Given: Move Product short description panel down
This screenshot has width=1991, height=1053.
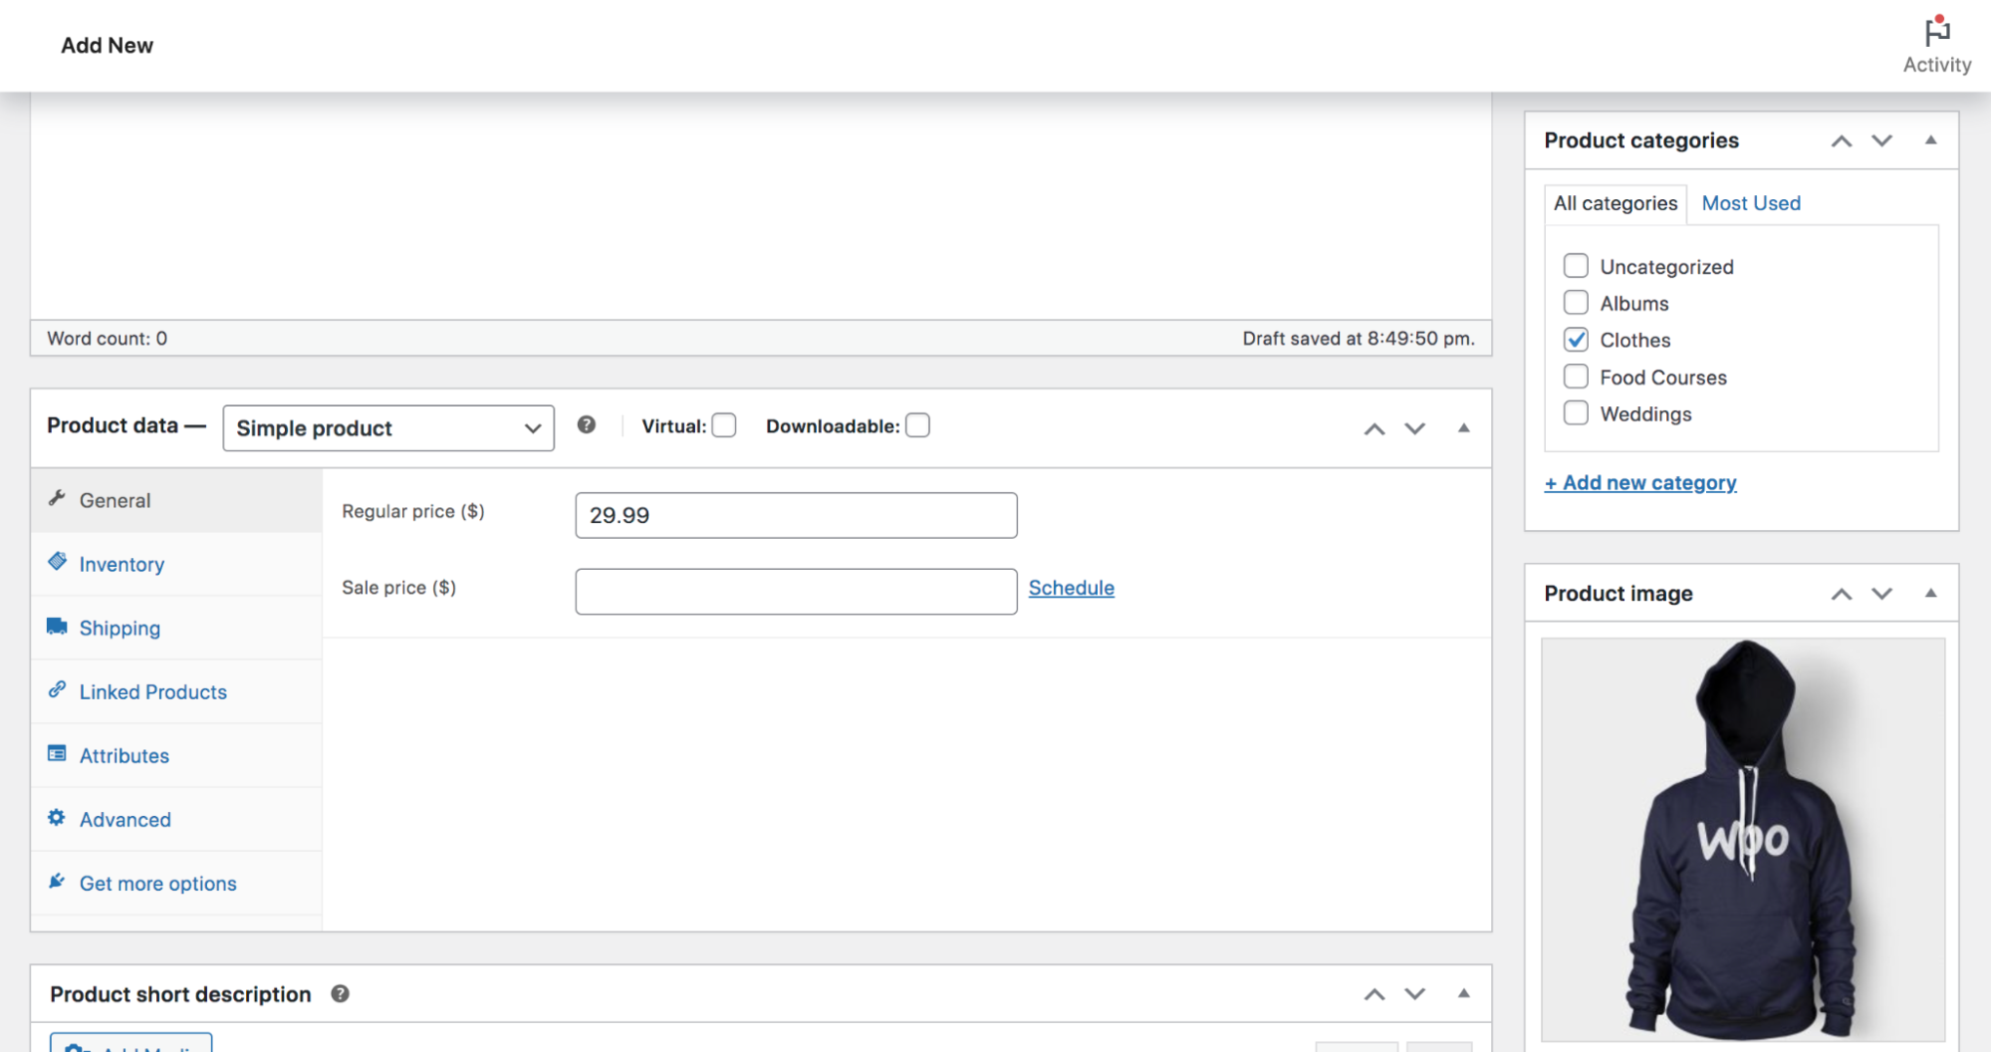Looking at the screenshot, I should pyautogui.click(x=1414, y=994).
